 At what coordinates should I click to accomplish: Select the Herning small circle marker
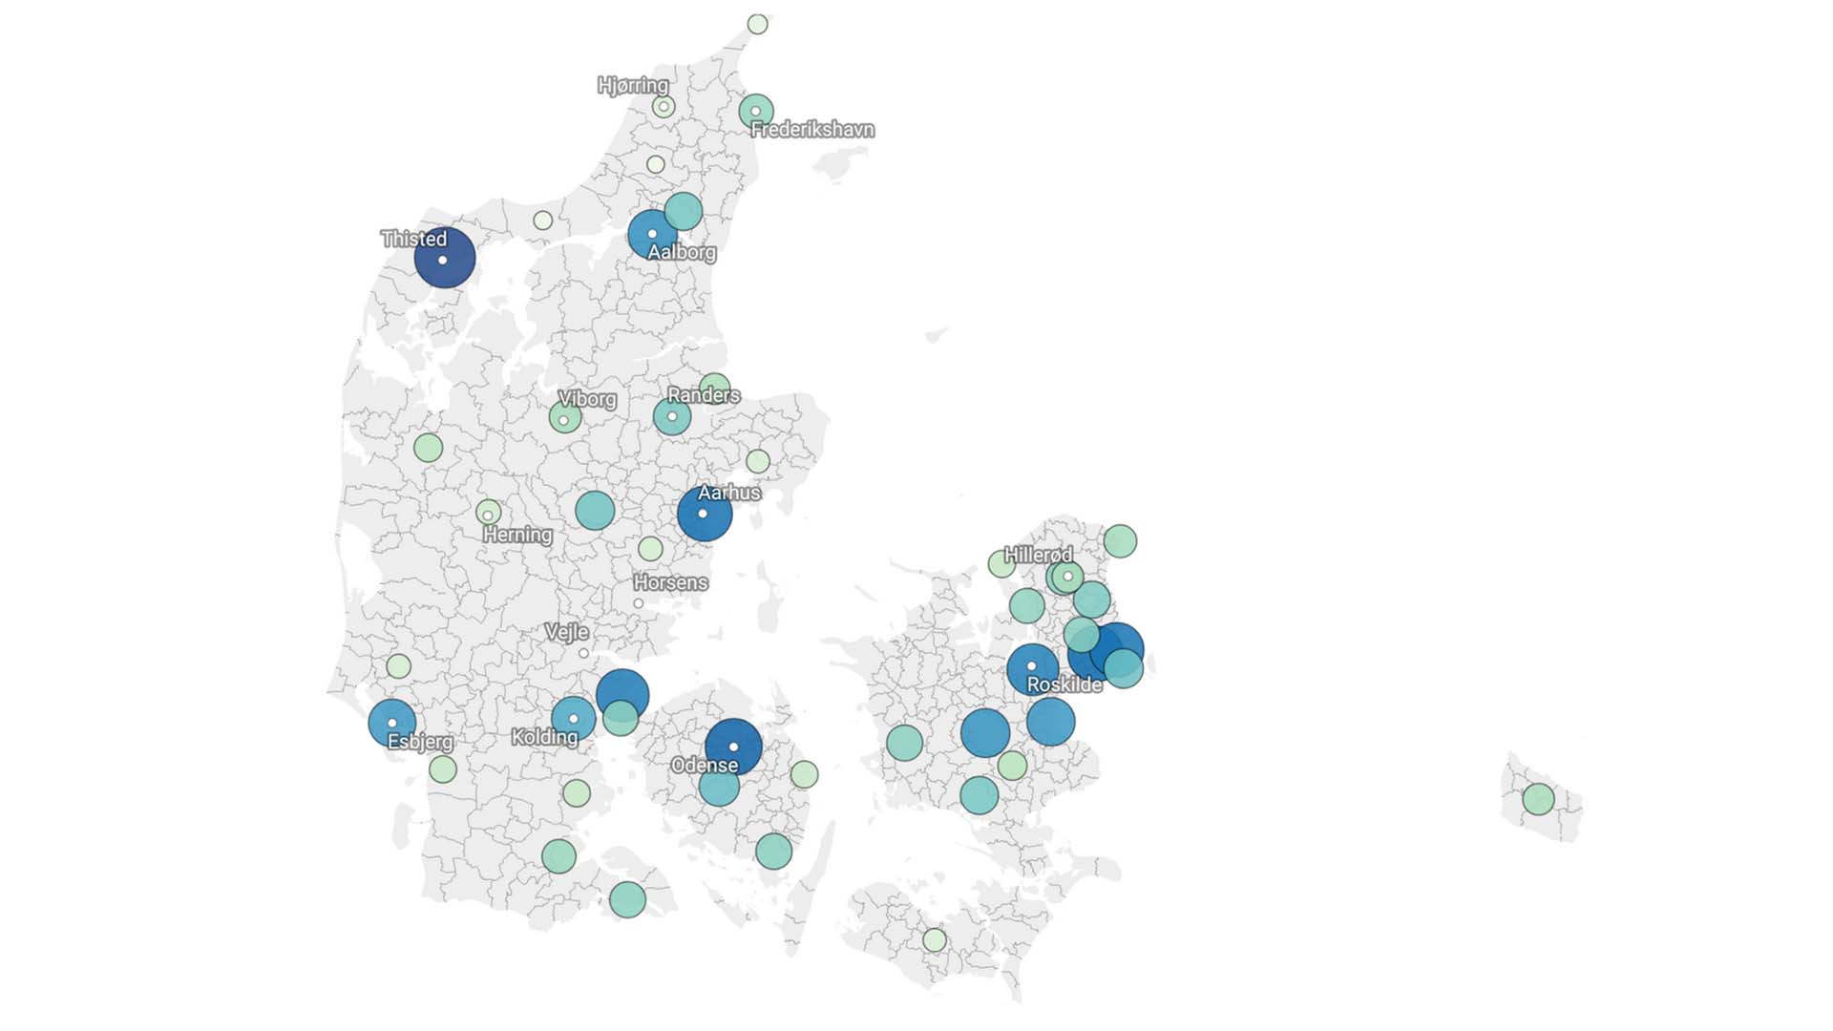click(x=488, y=513)
